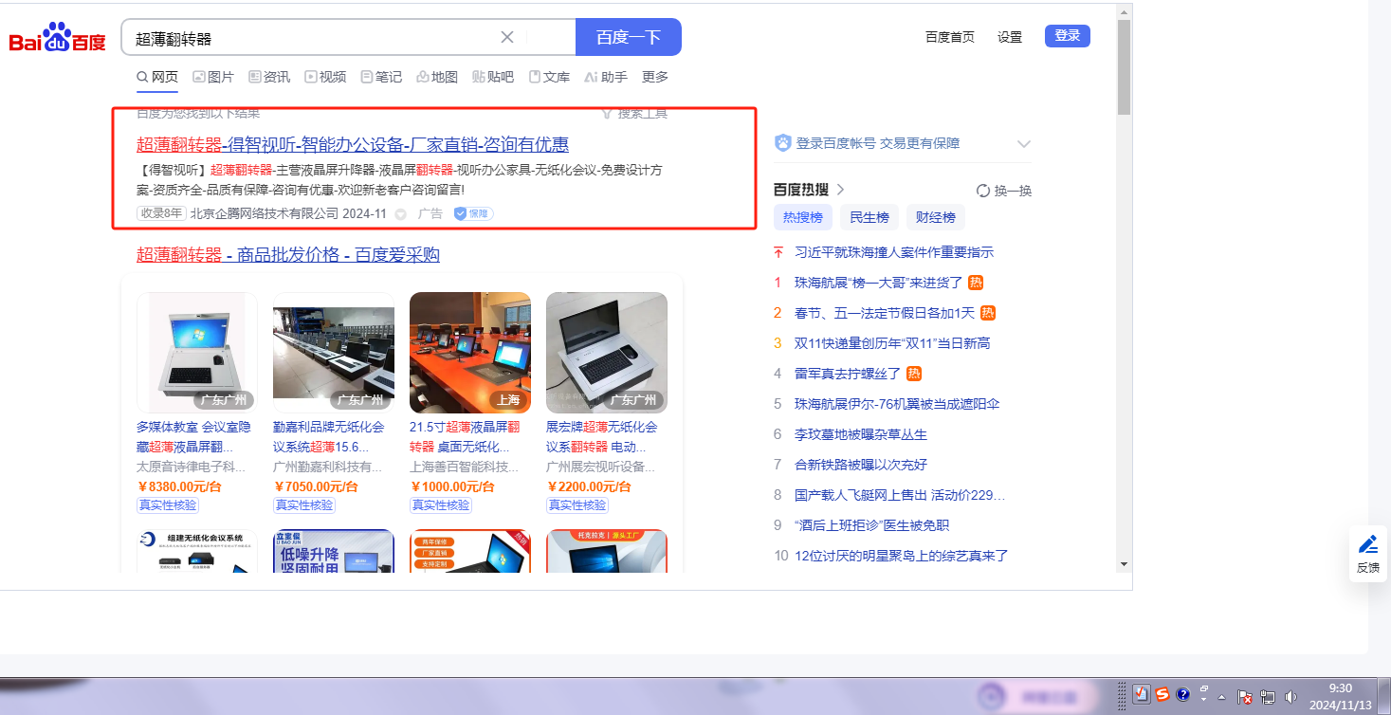Click 登录百度帐号 交易更有保障 banner
This screenshot has height=715, width=1391.
878,143
